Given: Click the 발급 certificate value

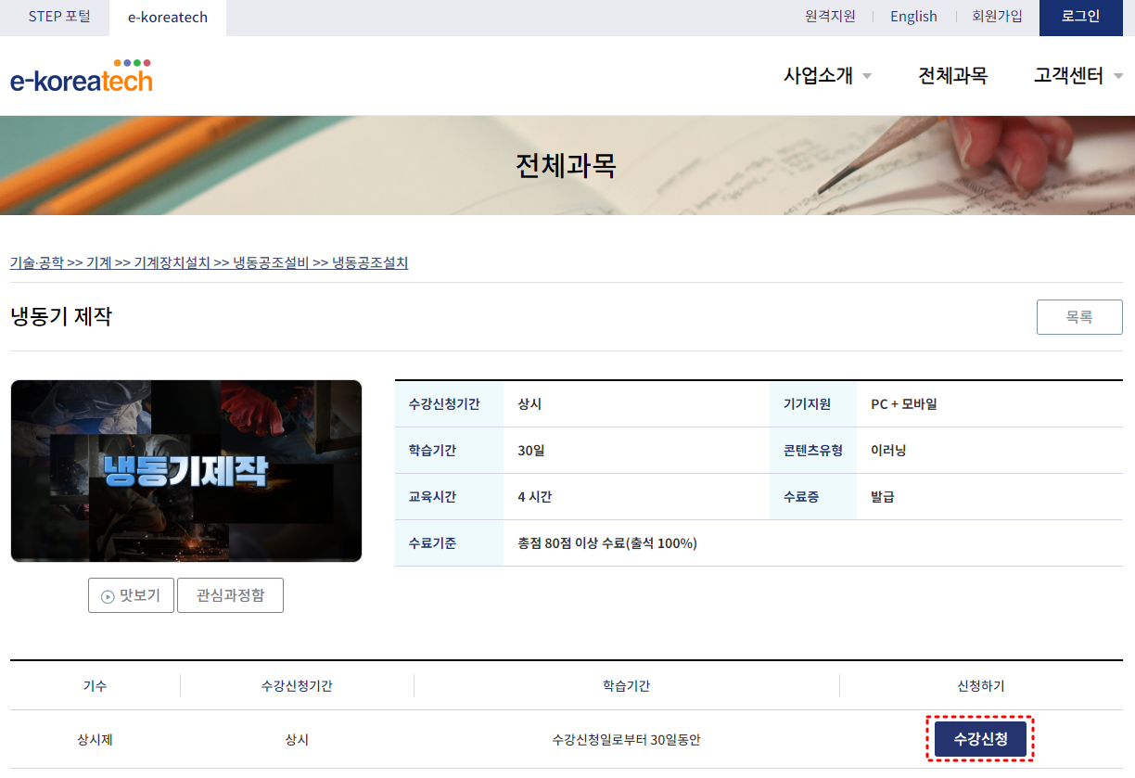Looking at the screenshot, I should tap(883, 497).
